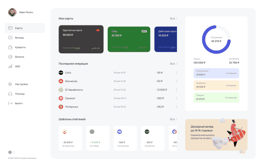
Task: Open the Валюта currency icon
Action: tap(10, 57)
